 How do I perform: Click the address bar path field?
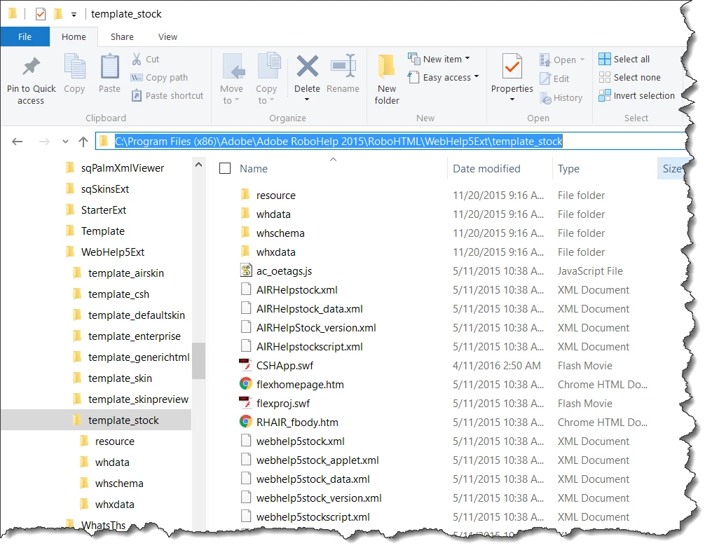pyautogui.click(x=391, y=142)
